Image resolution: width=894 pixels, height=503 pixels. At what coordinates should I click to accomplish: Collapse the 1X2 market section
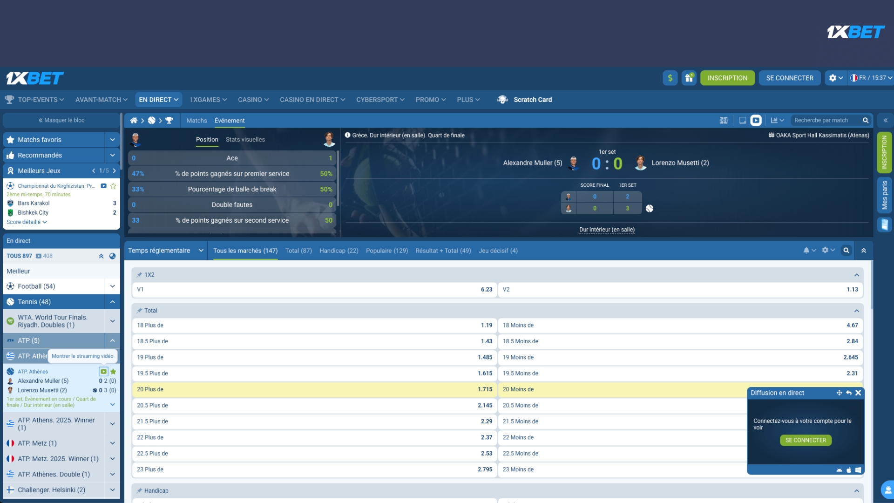[x=856, y=275]
